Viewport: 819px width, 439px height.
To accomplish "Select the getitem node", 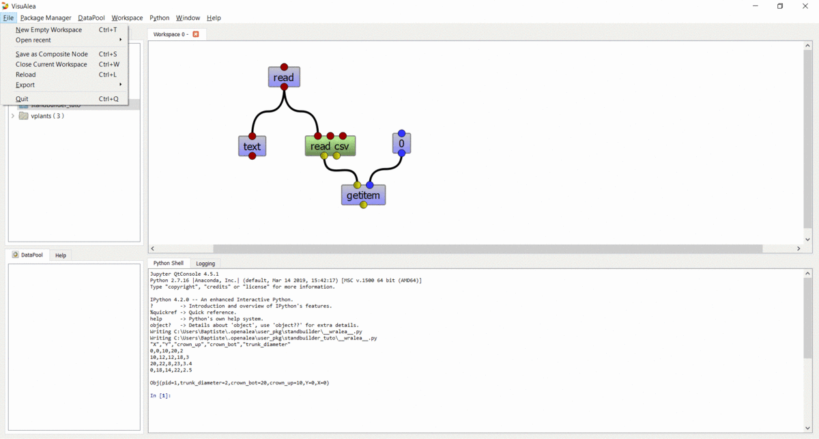I will [363, 195].
